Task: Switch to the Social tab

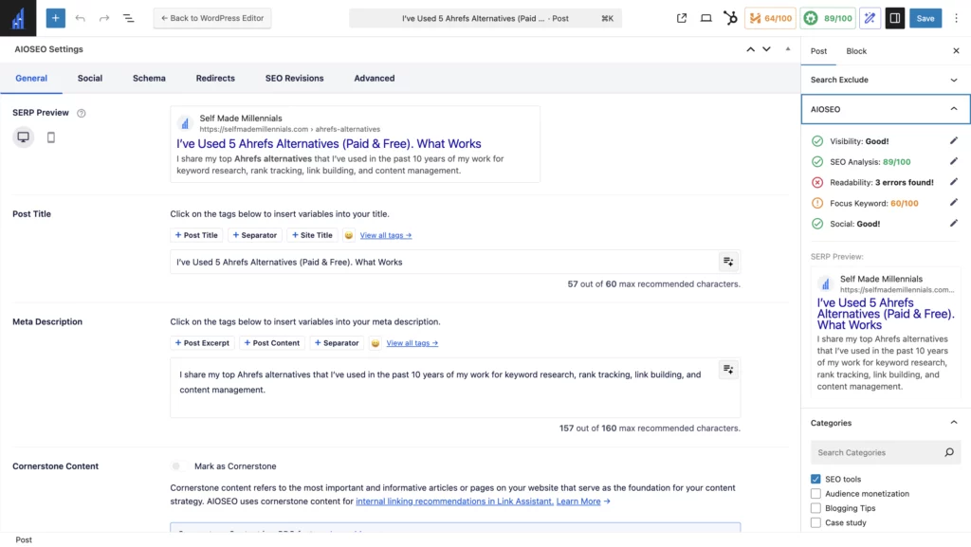Action: pyautogui.click(x=90, y=78)
